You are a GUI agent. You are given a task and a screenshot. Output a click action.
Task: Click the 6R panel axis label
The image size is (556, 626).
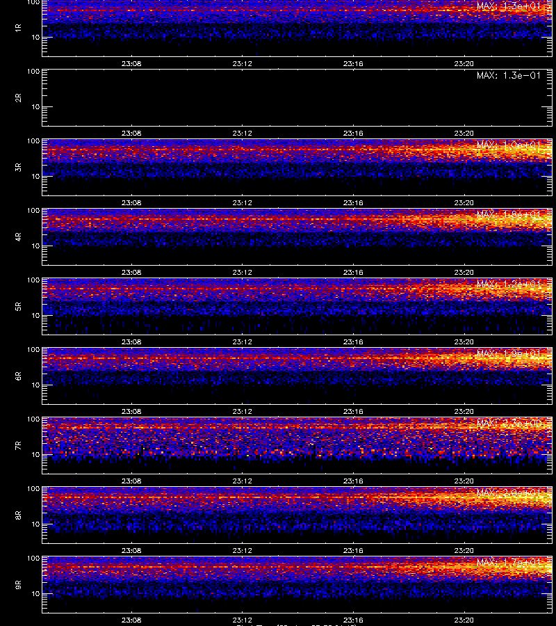coord(18,376)
